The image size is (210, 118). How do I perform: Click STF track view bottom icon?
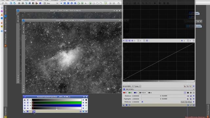(83, 111)
